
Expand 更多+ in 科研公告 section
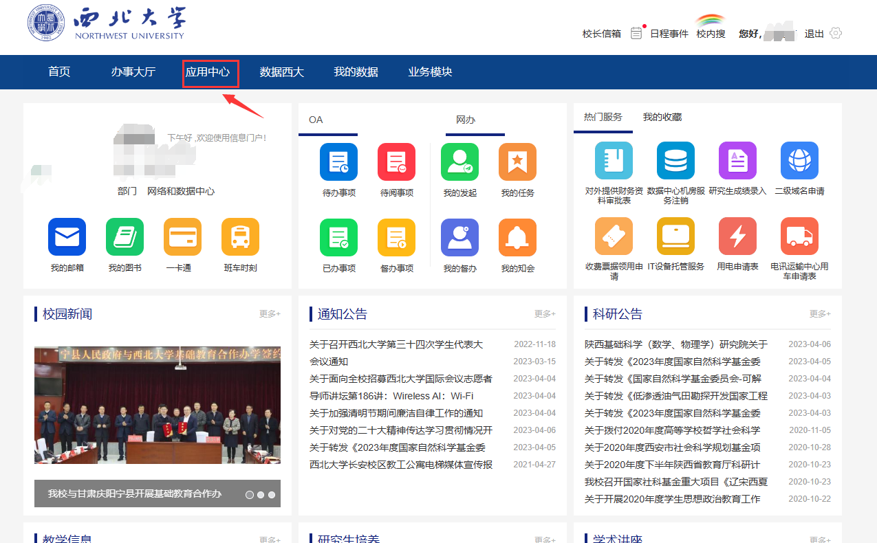(820, 314)
